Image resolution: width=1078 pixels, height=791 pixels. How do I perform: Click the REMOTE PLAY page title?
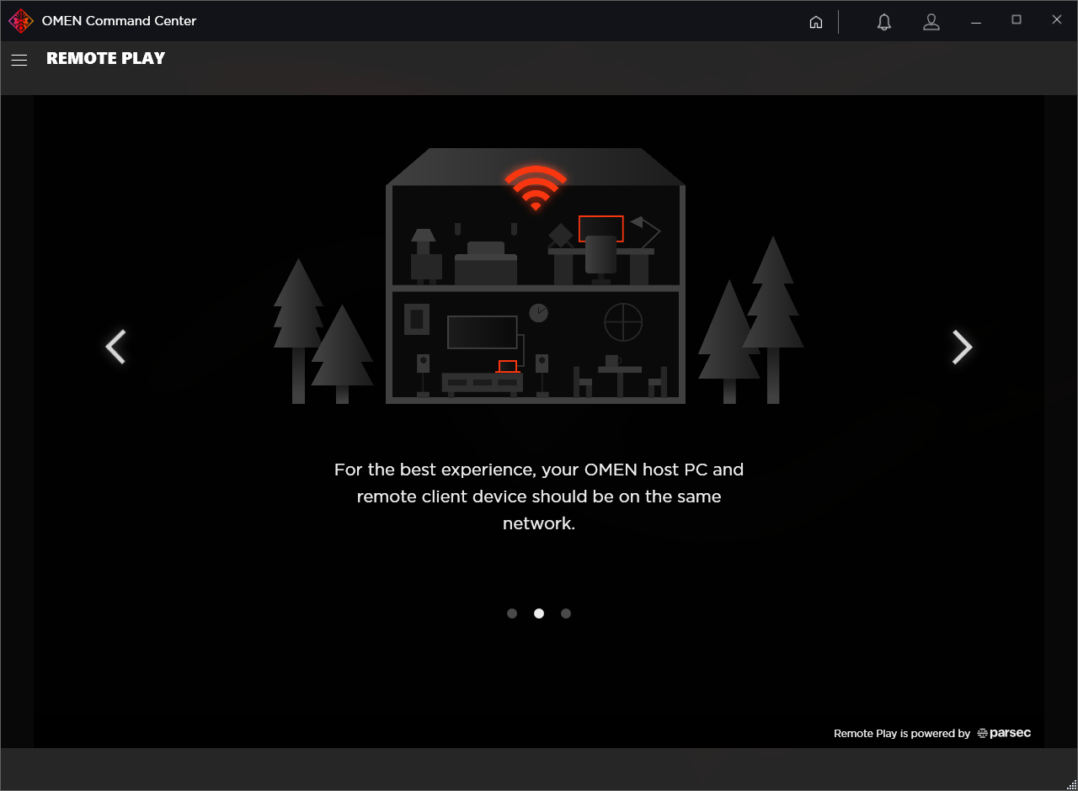click(105, 58)
